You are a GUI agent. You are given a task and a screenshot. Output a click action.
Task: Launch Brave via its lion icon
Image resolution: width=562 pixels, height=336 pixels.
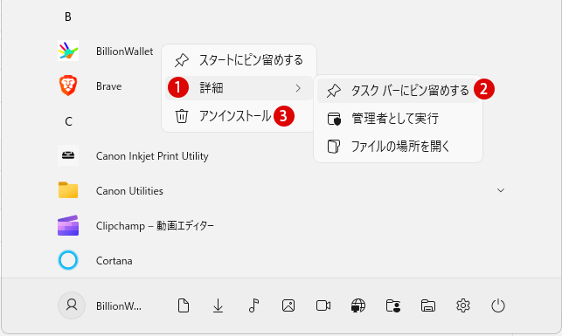tap(68, 86)
